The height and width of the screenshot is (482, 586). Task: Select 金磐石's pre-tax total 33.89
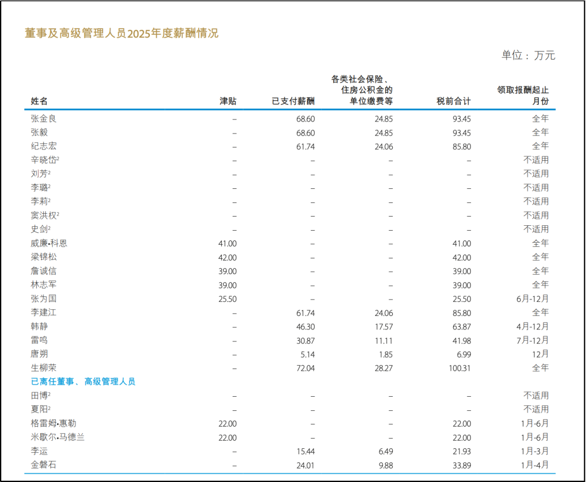pyautogui.click(x=461, y=465)
